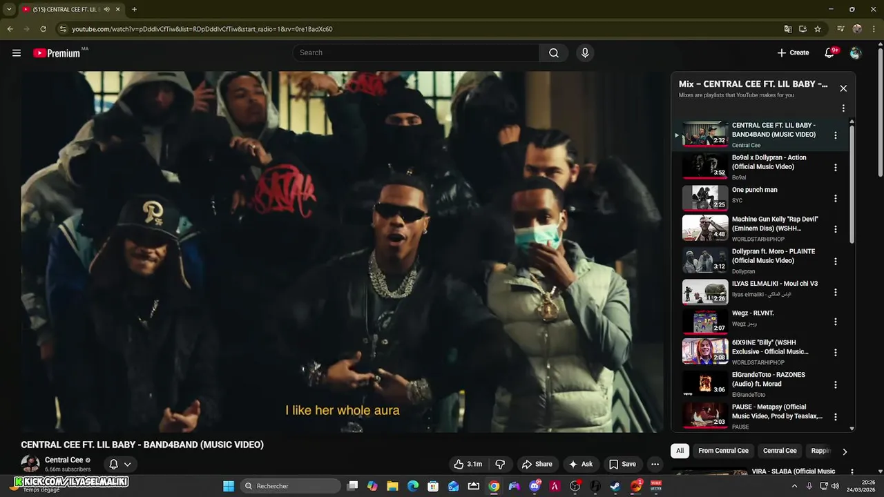Open the YouTube hamburger guide menu

pos(17,53)
